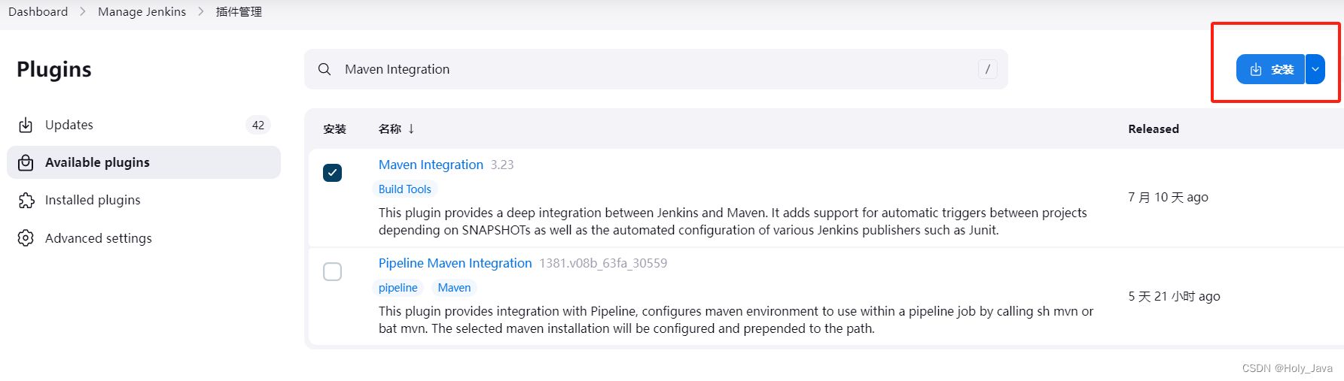Click the Available plugins shopping bag icon
Viewport: 1344px width, 381px height.
(x=26, y=162)
